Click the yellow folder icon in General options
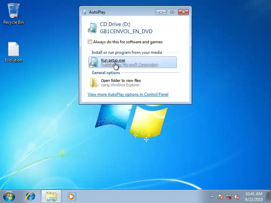 [x=94, y=83]
